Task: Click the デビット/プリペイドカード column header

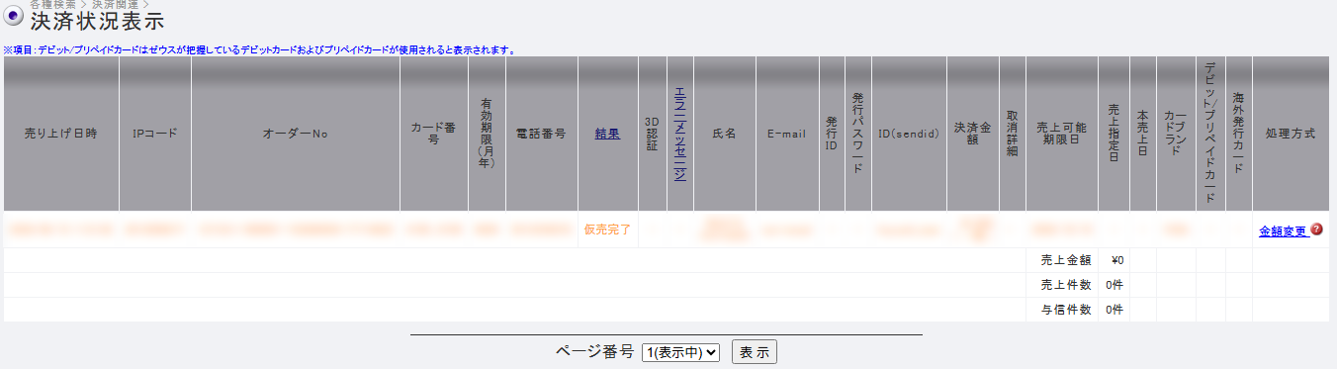Action: (x=1210, y=134)
